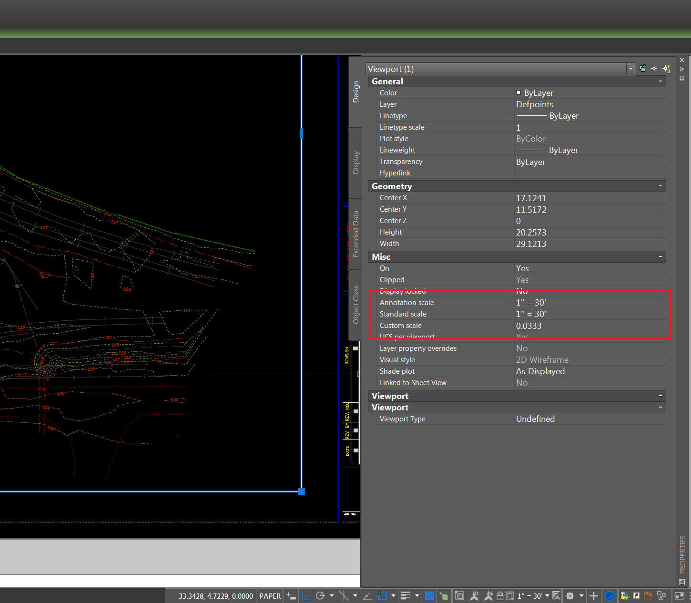Activate the Select Objects crosshair icon
The width and height of the screenshot is (691, 603).
654,68
